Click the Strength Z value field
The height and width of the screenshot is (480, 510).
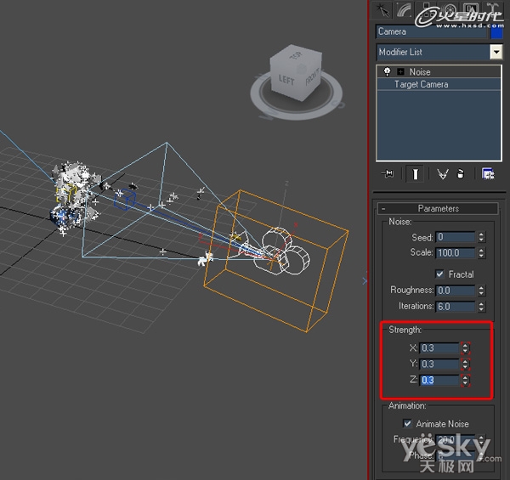(x=439, y=380)
